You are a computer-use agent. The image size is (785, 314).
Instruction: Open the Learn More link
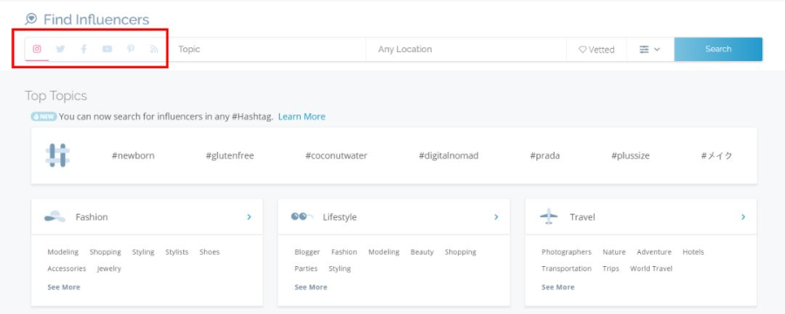[x=302, y=117]
